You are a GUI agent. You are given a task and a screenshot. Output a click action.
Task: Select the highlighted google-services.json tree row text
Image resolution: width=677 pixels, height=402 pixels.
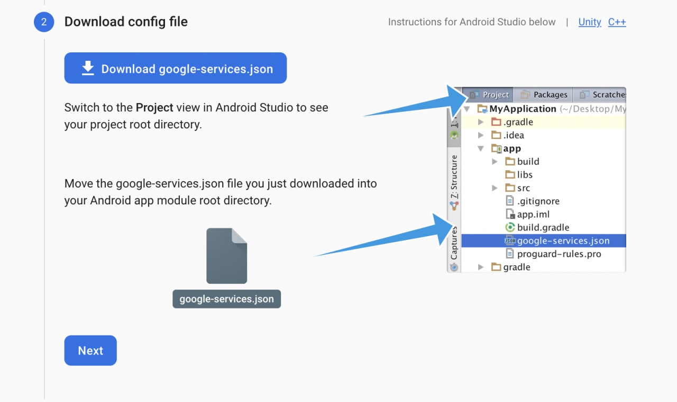click(563, 241)
